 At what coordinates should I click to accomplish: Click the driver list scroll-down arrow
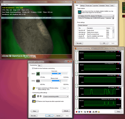[113, 37]
